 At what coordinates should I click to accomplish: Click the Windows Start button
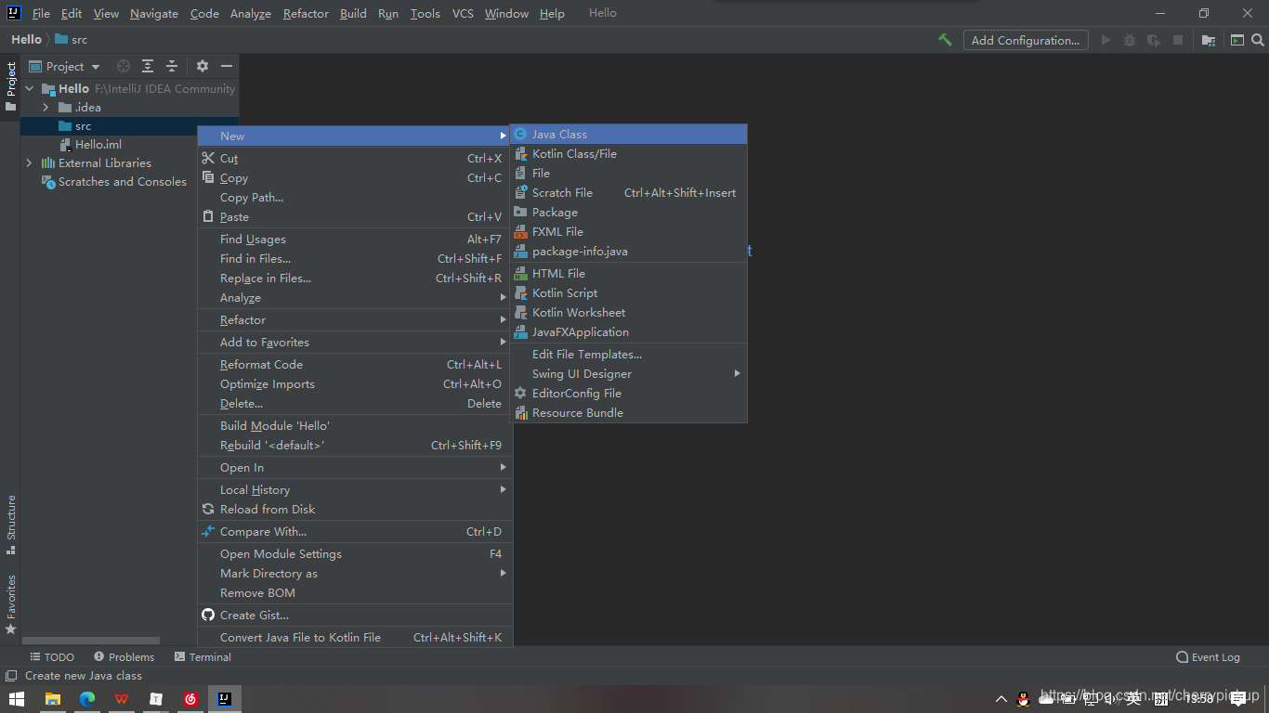17,699
